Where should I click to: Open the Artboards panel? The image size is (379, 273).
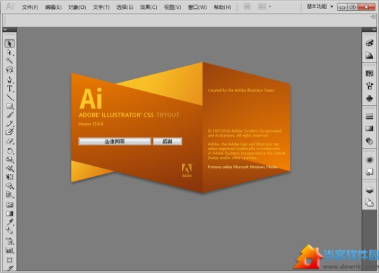(369, 203)
